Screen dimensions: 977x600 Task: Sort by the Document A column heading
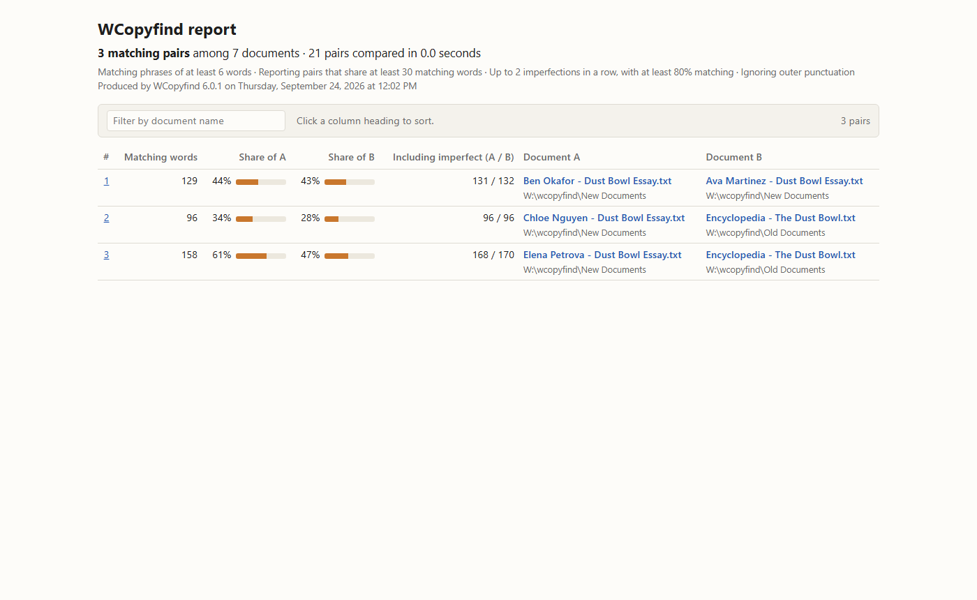coord(551,157)
